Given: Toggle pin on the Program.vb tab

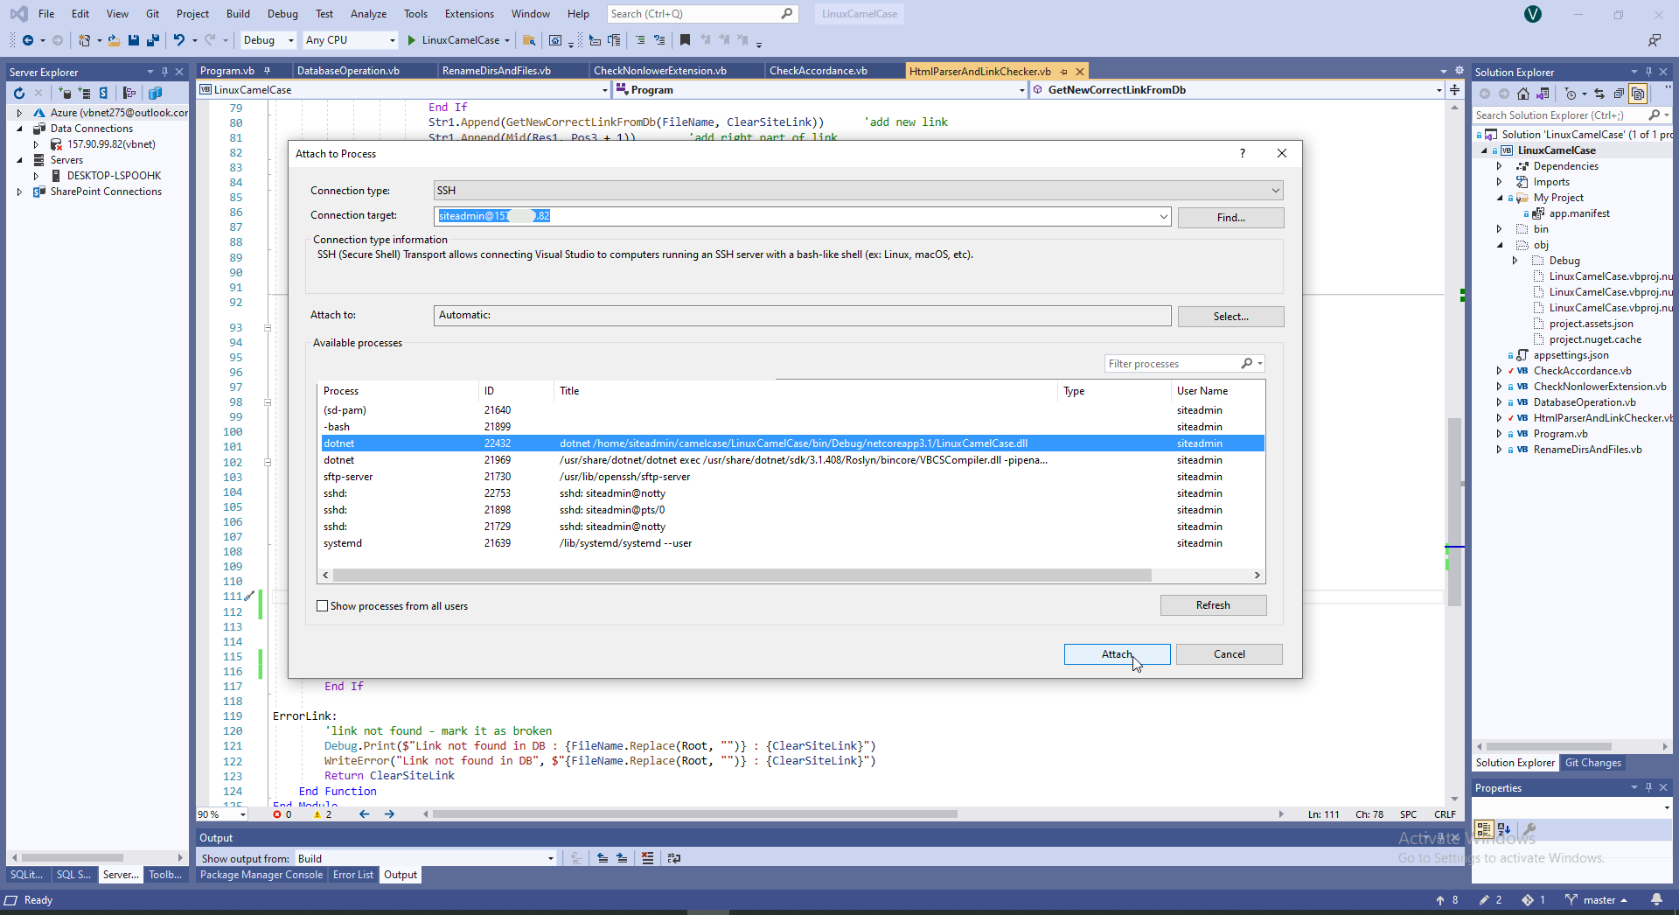Looking at the screenshot, I should [267, 71].
